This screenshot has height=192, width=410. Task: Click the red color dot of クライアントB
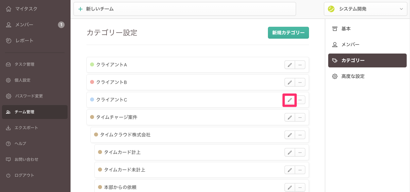92,82
